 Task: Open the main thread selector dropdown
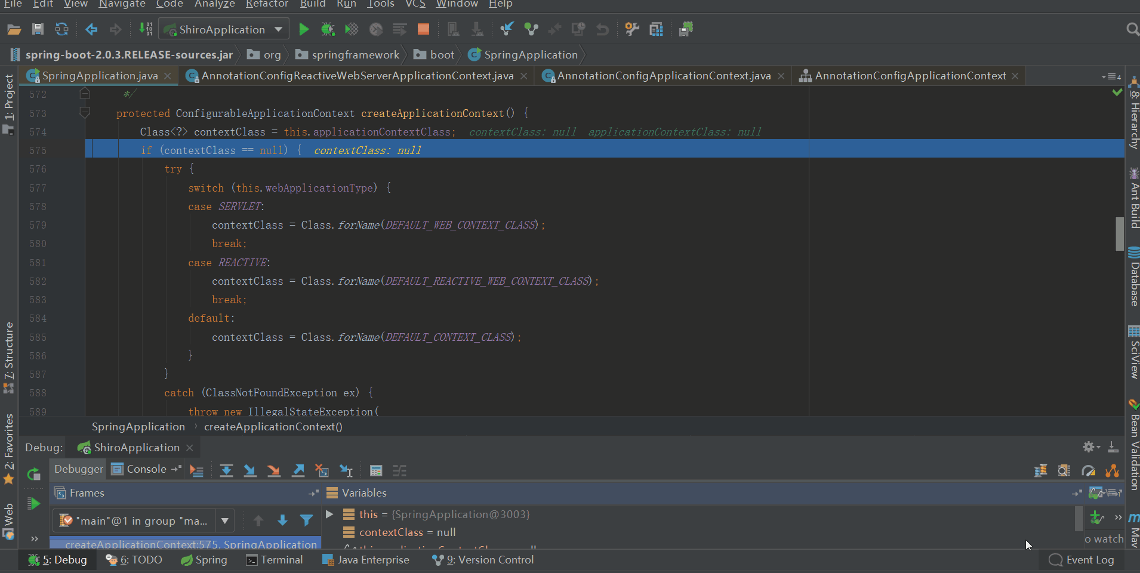click(225, 520)
